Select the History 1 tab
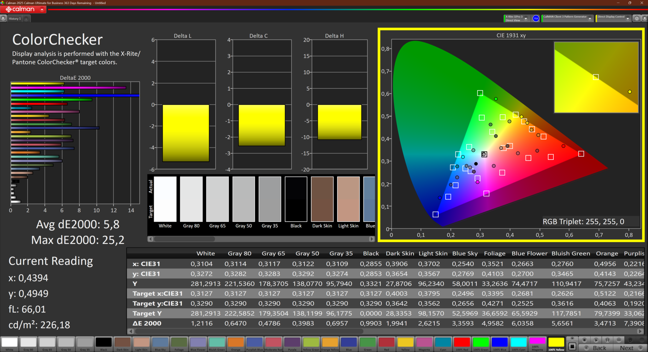The width and height of the screenshot is (648, 352). click(15, 19)
